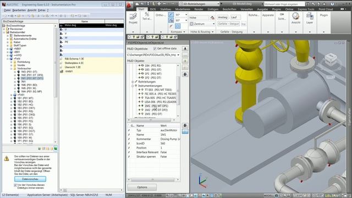Screen dimensions: 352x198
Task: Open the Ansicht globe icon in ribbon
Action: point(296,16)
